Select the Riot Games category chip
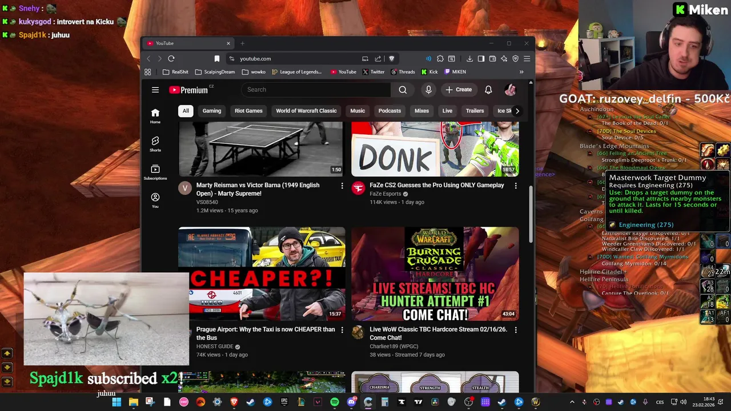Viewport: 731px width, 411px height. coord(248,111)
